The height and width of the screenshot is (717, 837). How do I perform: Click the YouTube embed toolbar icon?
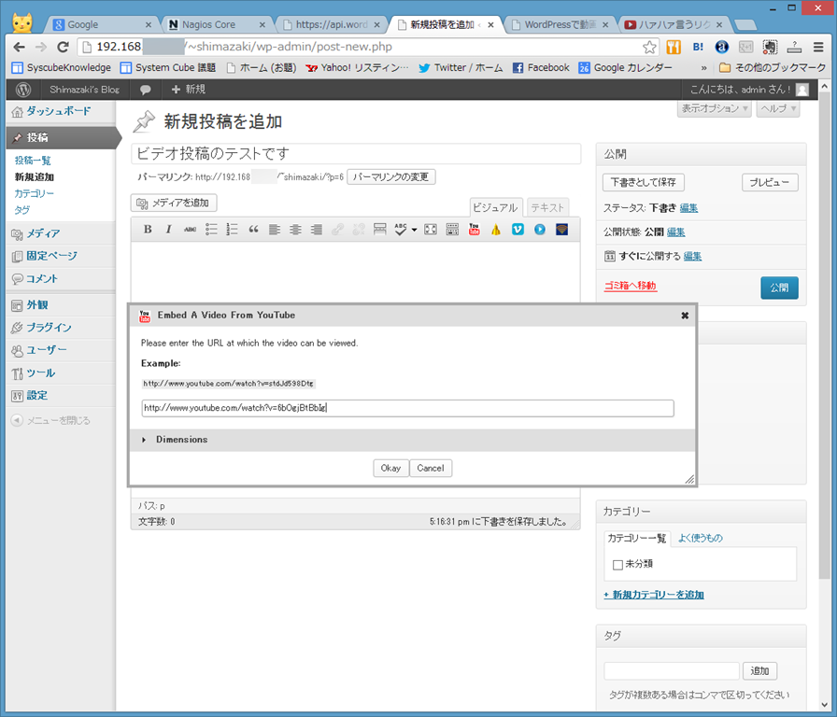point(475,230)
